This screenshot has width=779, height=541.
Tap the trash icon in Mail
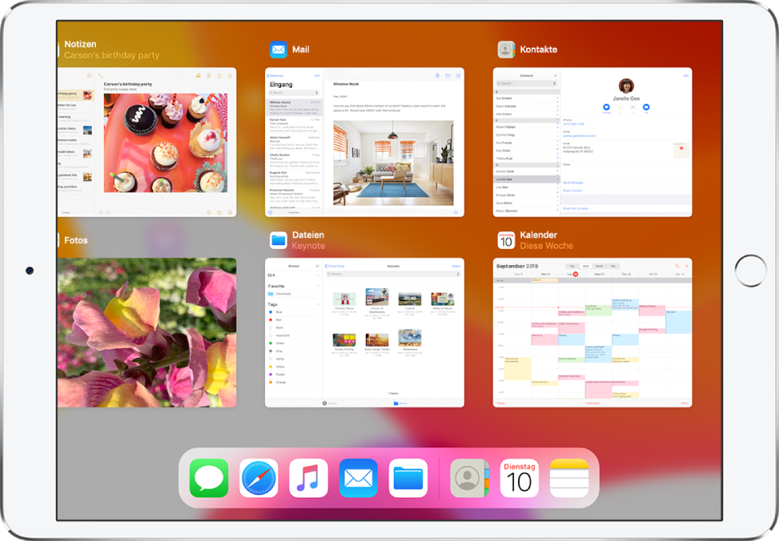(x=437, y=76)
